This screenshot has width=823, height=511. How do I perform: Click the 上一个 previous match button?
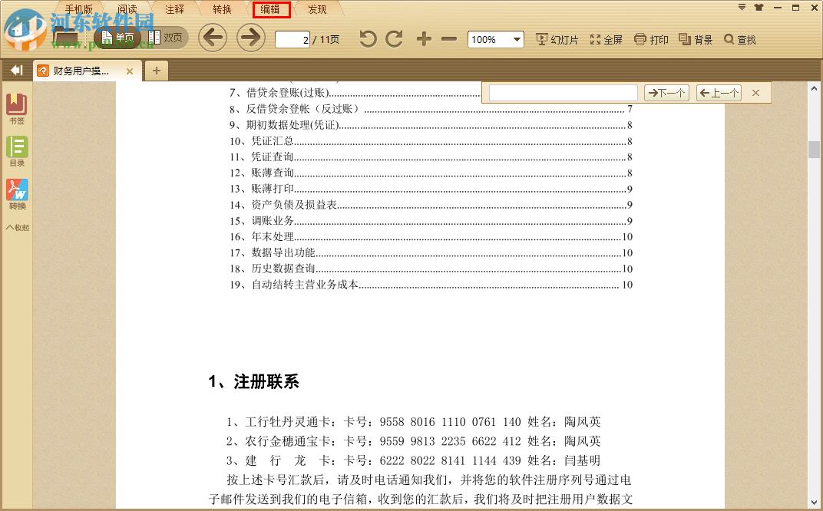(x=718, y=92)
